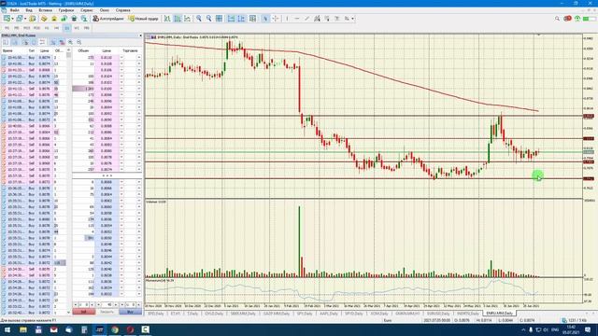The width and height of the screenshot is (598, 336).
Task: Open the Графики menu
Action: 66,10
